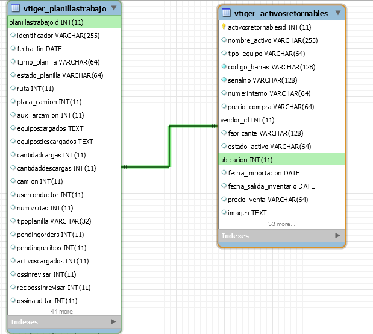
Task: Click the table icon of vtiger_planillastrabajo
Action: (x=16, y=8)
